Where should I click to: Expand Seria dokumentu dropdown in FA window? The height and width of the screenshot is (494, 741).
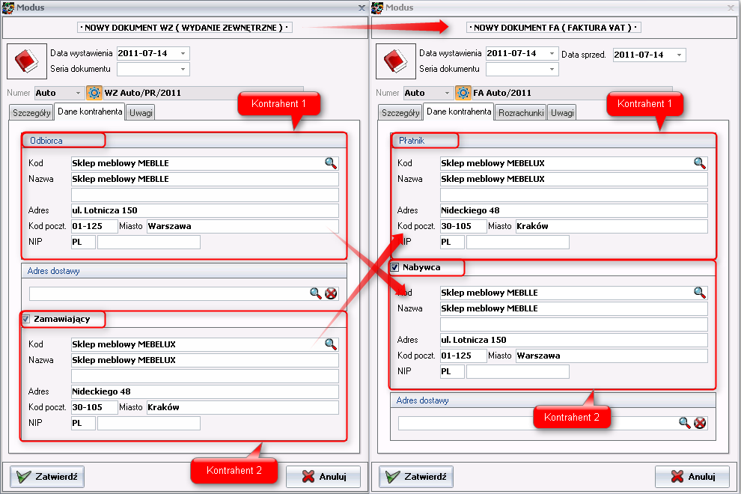[x=552, y=69]
